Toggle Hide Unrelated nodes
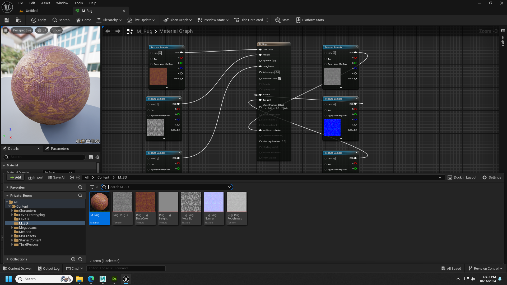Viewport: 507px width, 285px height. point(249,20)
